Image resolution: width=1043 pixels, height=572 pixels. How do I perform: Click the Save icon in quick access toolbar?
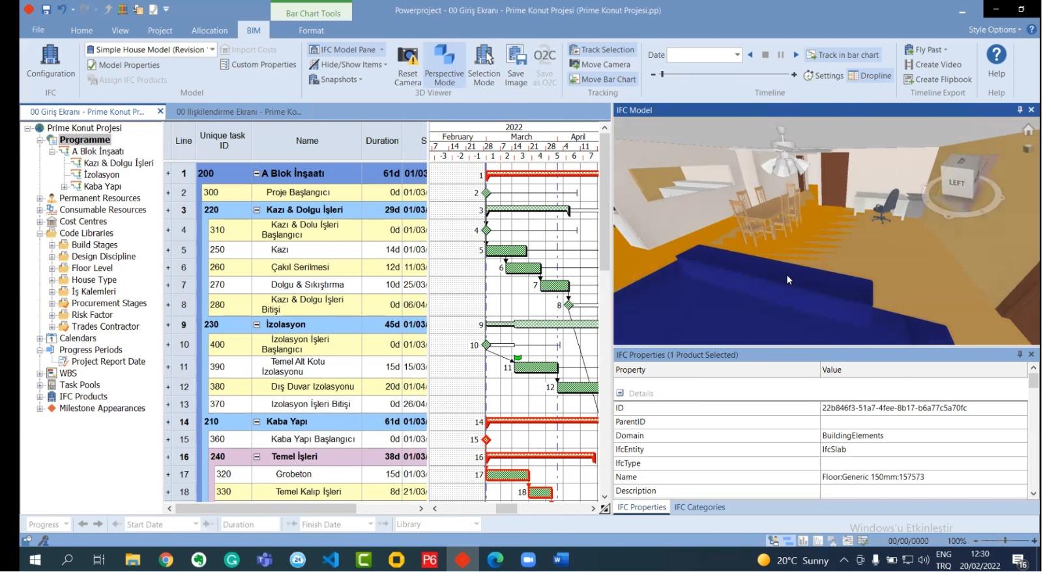[46, 10]
